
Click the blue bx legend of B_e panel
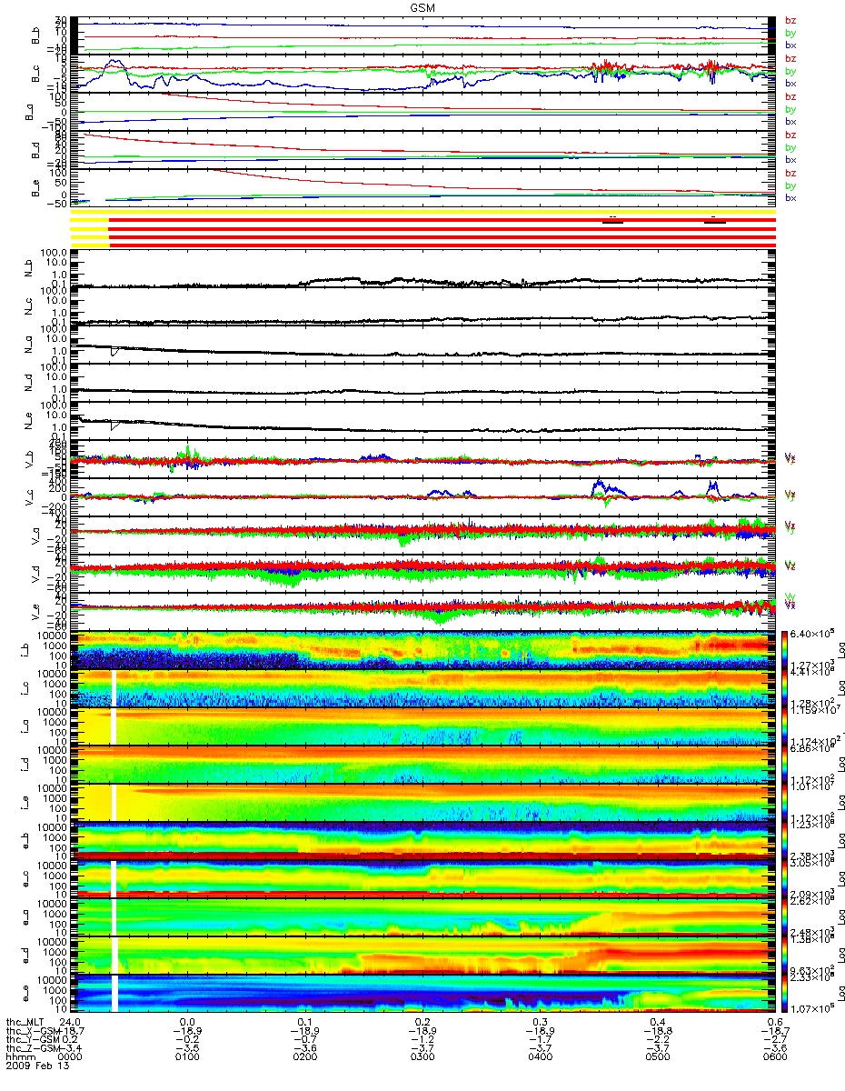790,197
